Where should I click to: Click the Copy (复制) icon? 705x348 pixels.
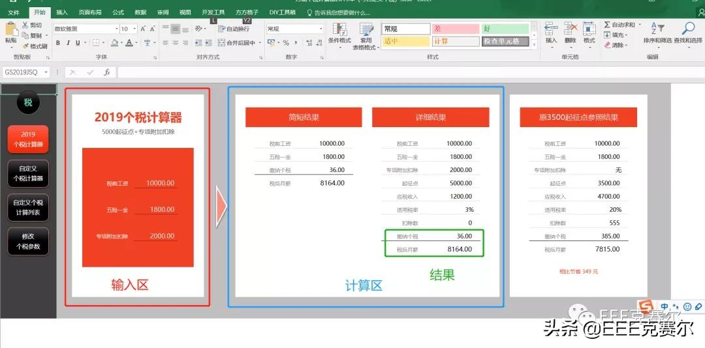(x=25, y=35)
